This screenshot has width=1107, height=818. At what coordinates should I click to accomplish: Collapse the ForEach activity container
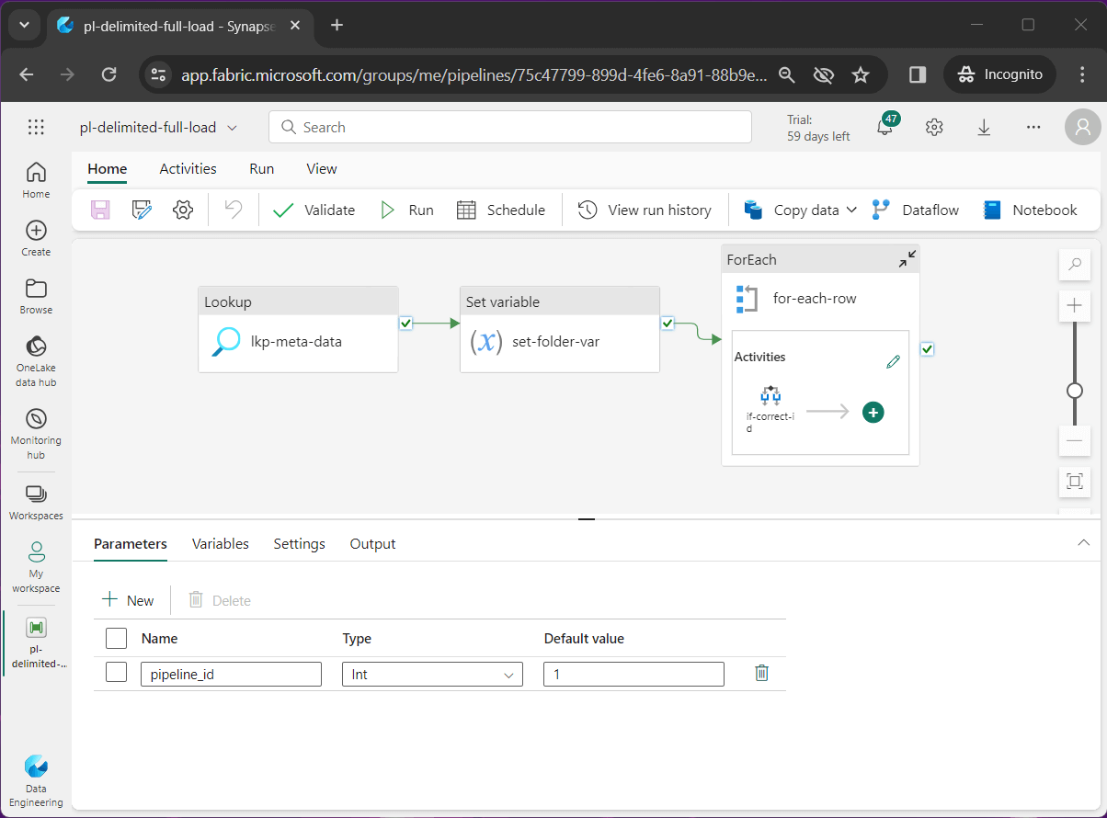point(907,260)
